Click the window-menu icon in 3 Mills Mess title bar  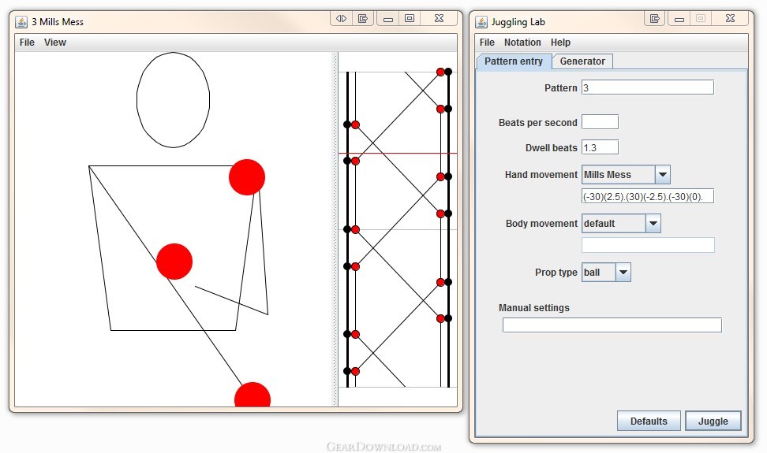[363, 19]
